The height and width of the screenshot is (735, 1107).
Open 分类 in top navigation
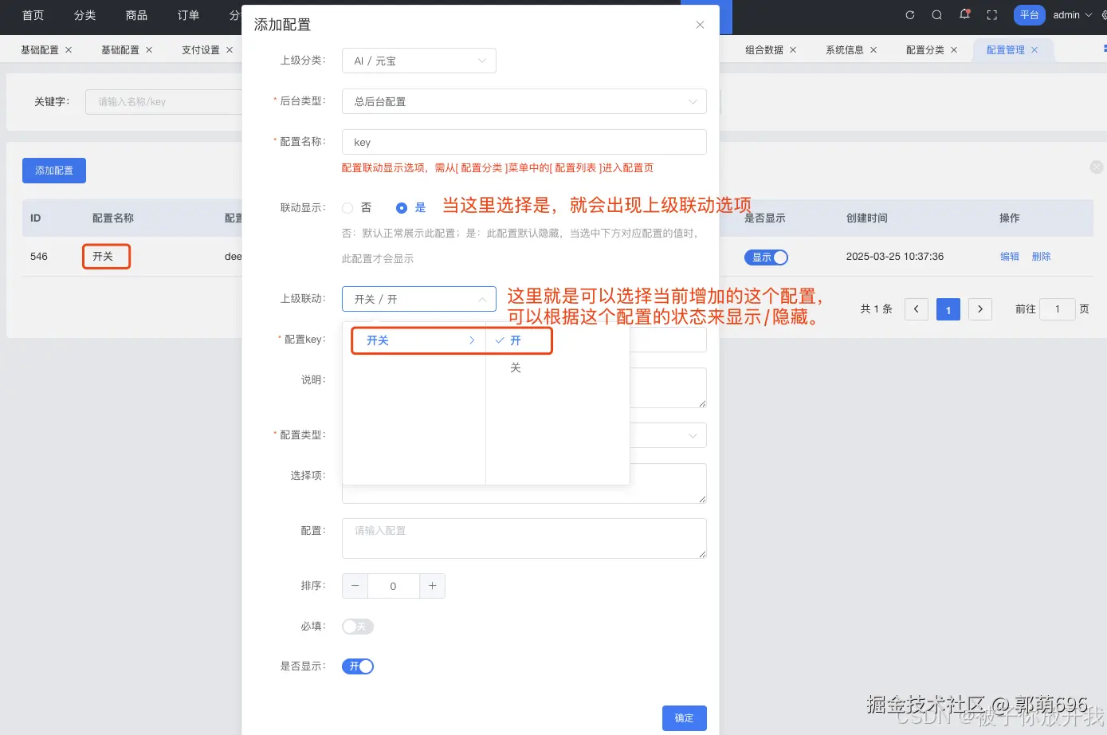coord(84,15)
